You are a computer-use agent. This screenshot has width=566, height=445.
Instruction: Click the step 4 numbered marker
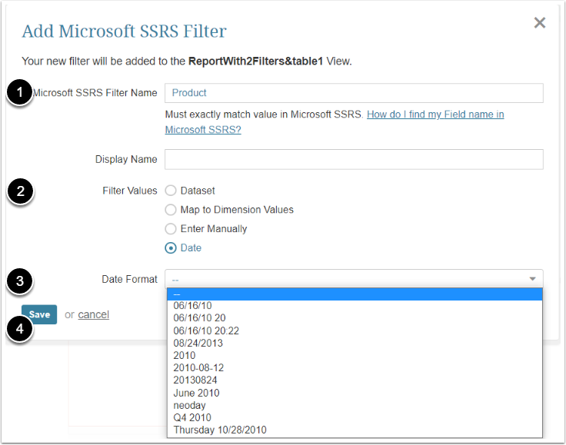tap(20, 331)
